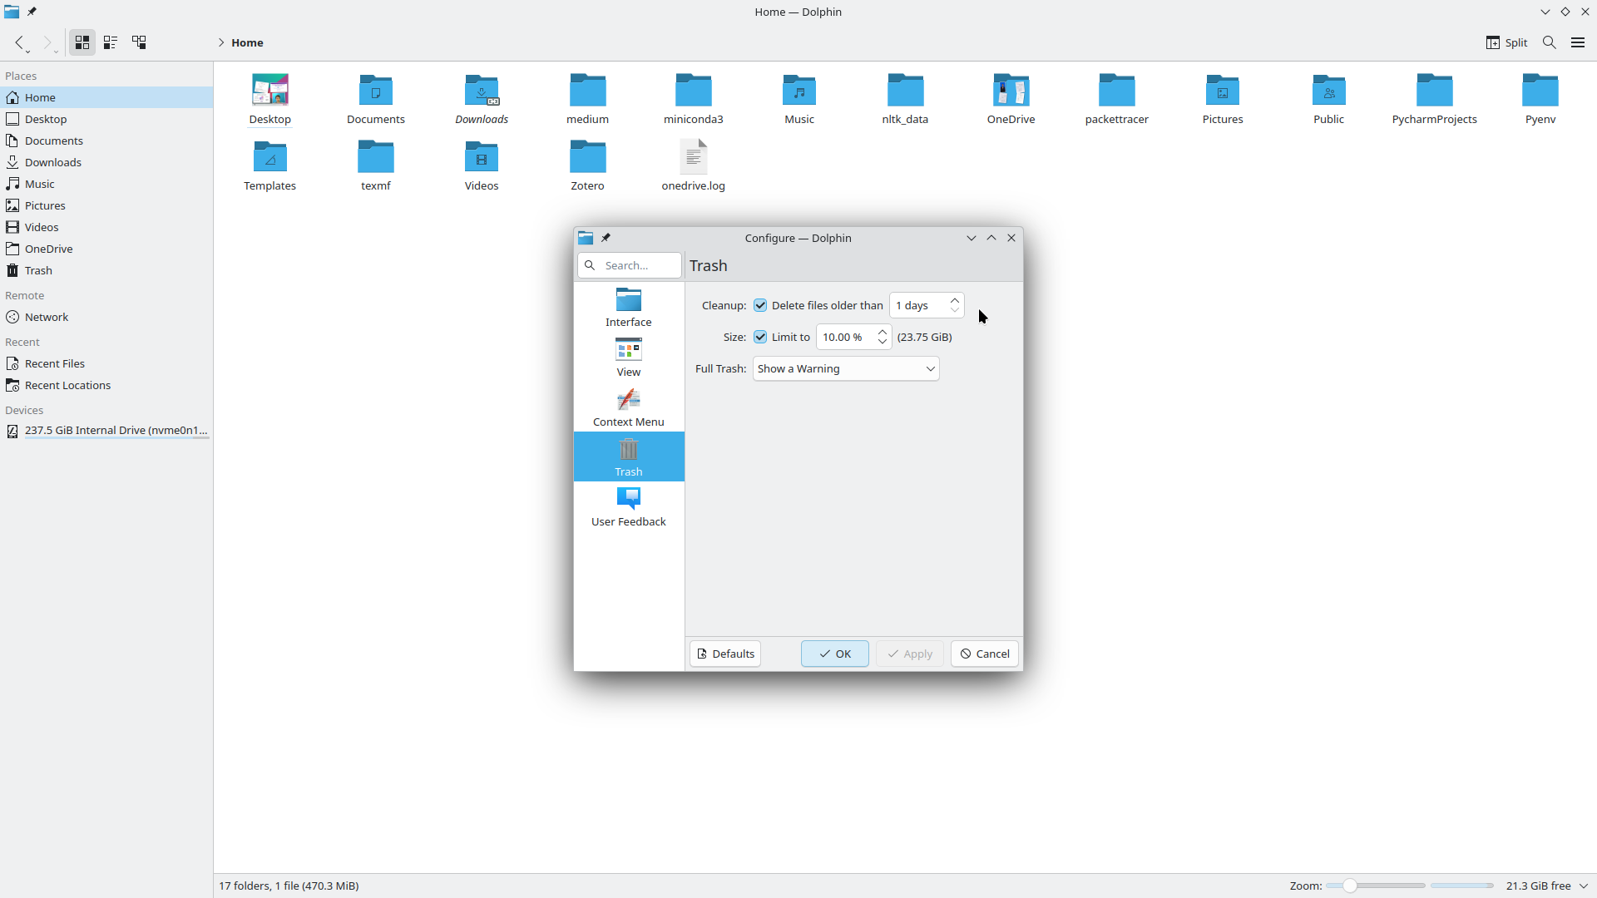Switch to Details tree view mode
Image resolution: width=1597 pixels, height=898 pixels.
[139, 42]
